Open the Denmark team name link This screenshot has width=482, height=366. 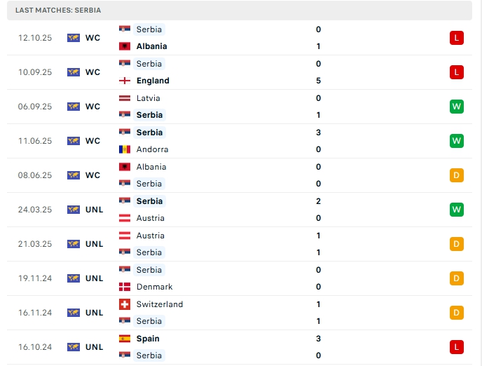point(154,287)
